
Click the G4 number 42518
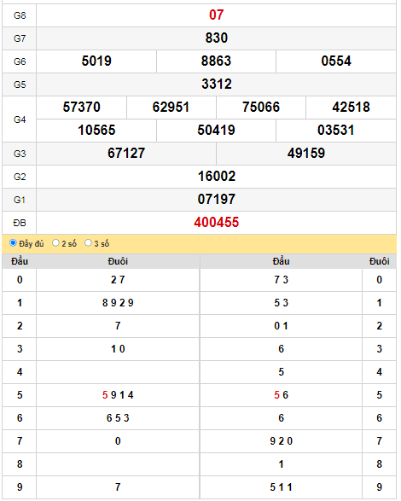click(351, 107)
